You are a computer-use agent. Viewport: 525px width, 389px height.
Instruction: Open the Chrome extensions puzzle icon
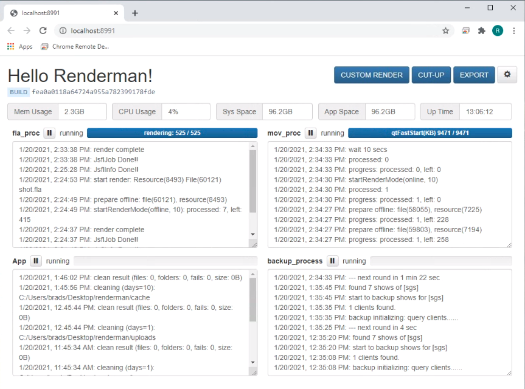pos(482,30)
